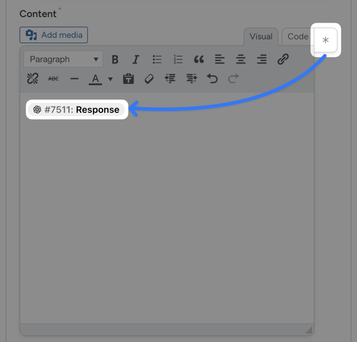Viewport: 357px width, 342px height.
Task: Insert a horizontal line
Action: pos(74,78)
